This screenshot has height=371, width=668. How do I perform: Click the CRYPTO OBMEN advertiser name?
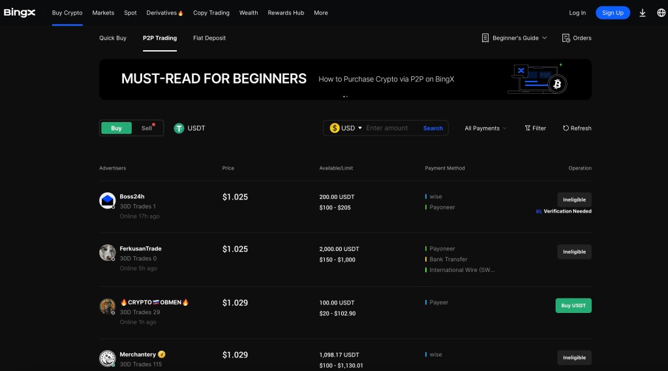[x=154, y=302]
